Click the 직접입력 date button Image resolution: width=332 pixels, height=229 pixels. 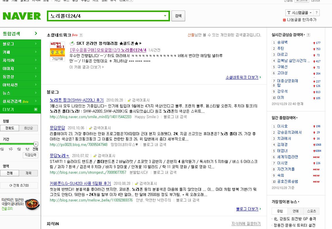(x=30, y=155)
